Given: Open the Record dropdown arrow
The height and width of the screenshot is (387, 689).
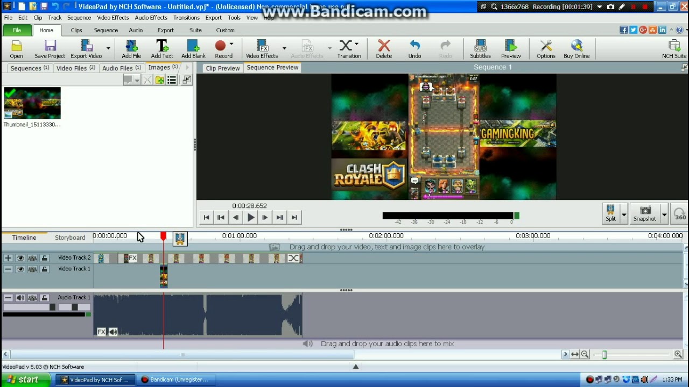Looking at the screenshot, I should pyautogui.click(x=231, y=44).
